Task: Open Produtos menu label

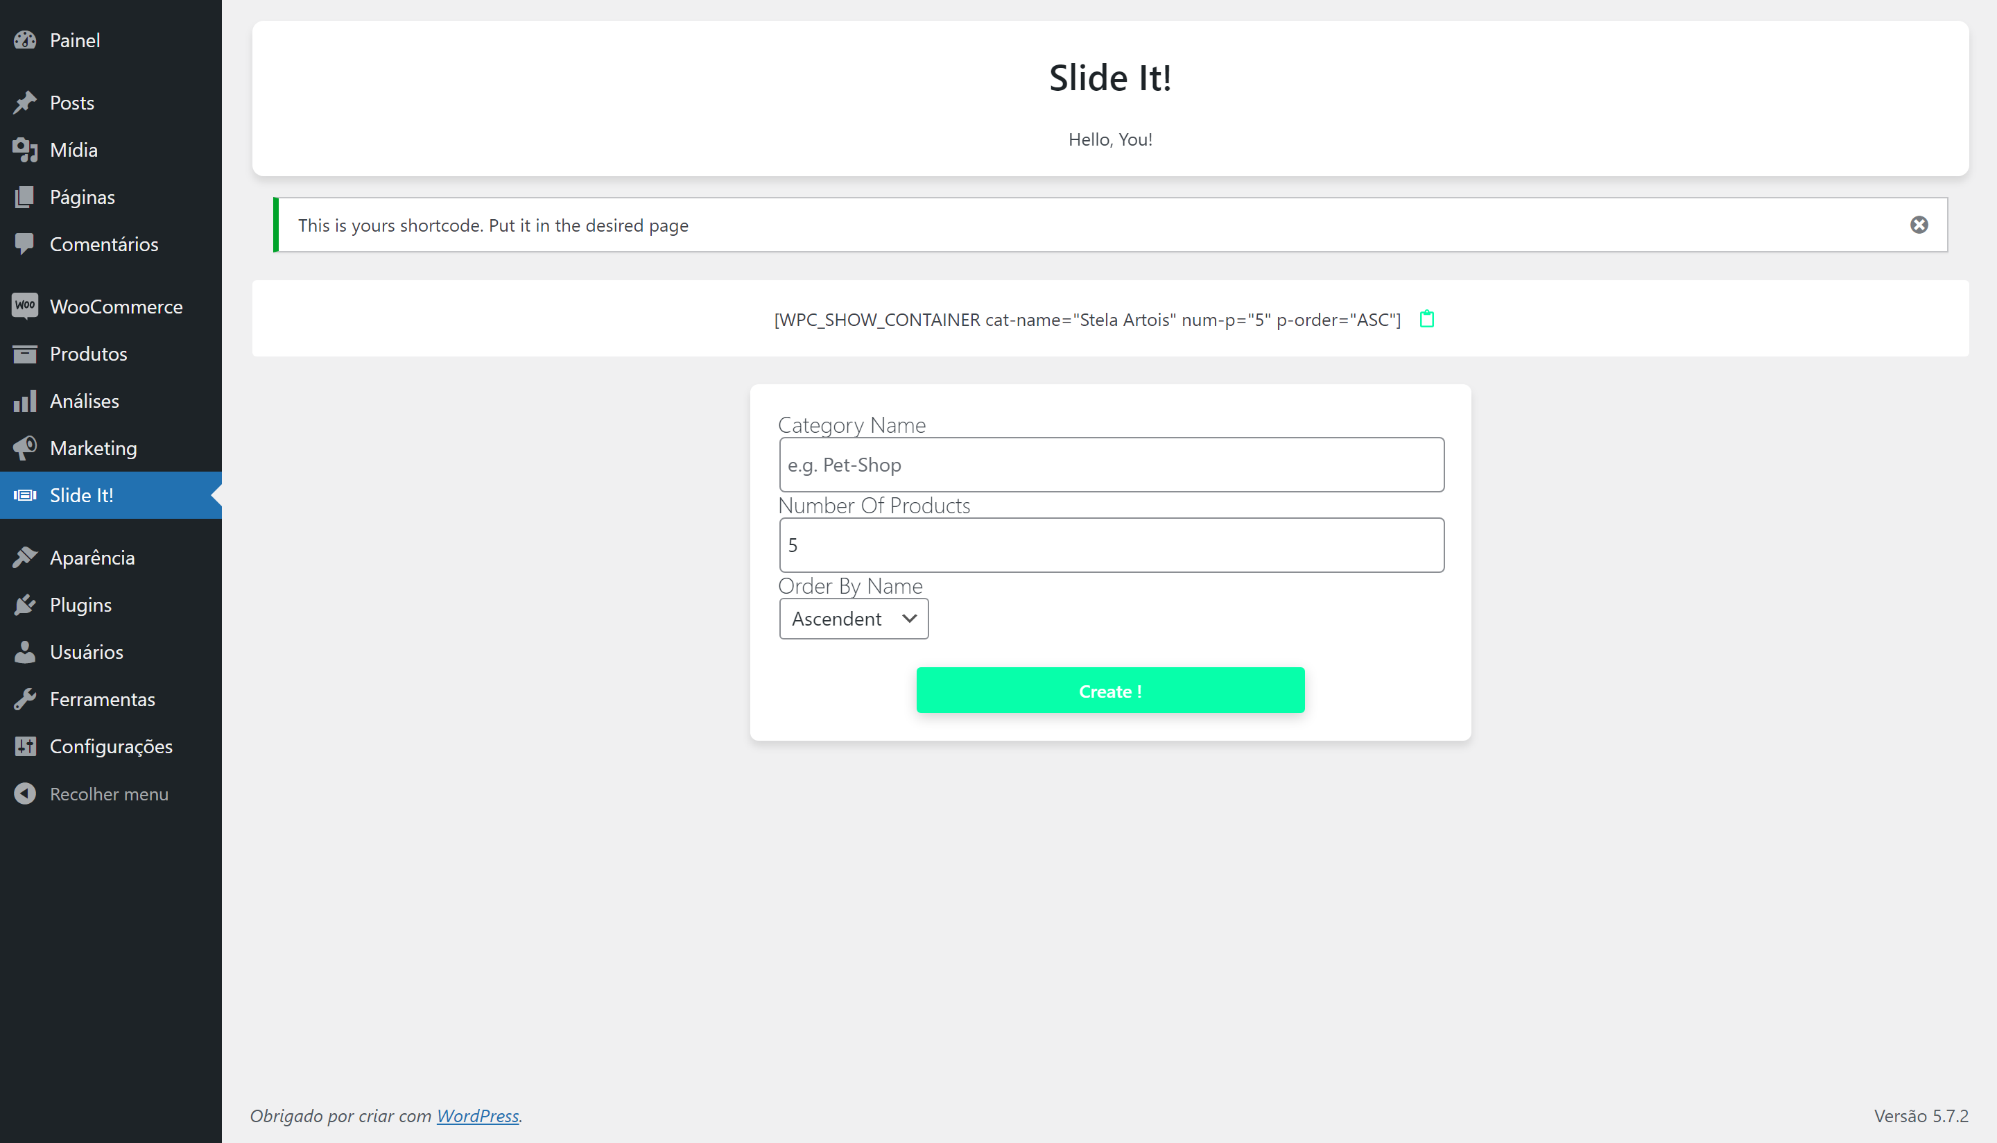Action: pos(89,354)
